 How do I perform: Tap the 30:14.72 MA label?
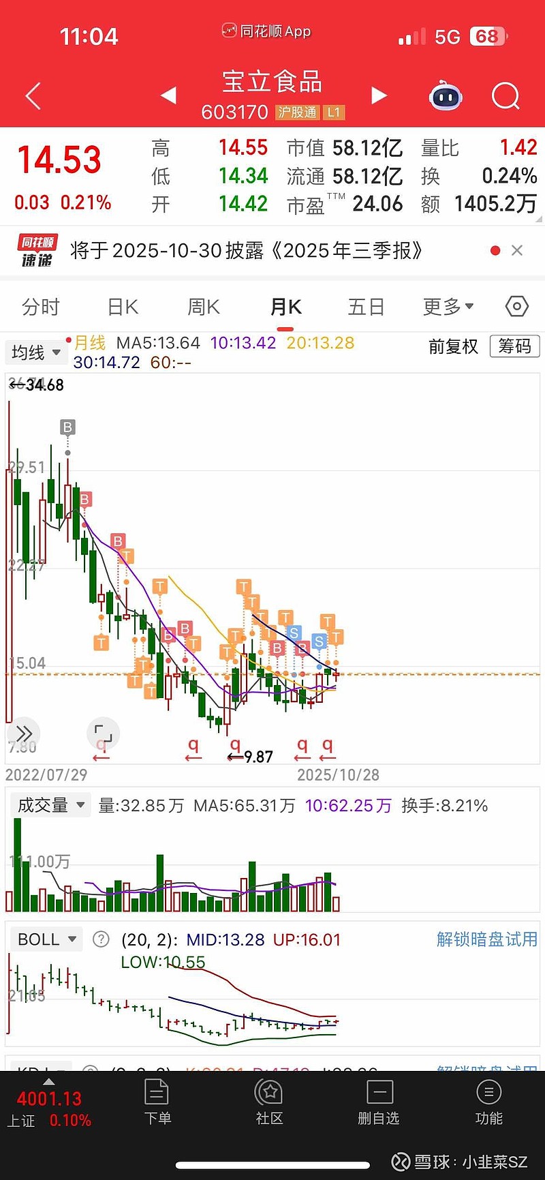106,363
